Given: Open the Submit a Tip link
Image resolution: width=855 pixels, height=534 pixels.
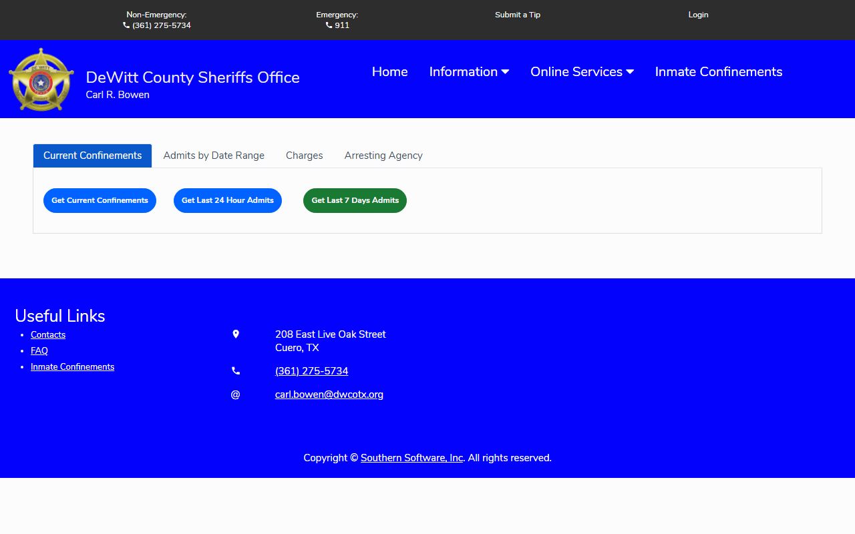Looking at the screenshot, I should pyautogui.click(x=518, y=15).
